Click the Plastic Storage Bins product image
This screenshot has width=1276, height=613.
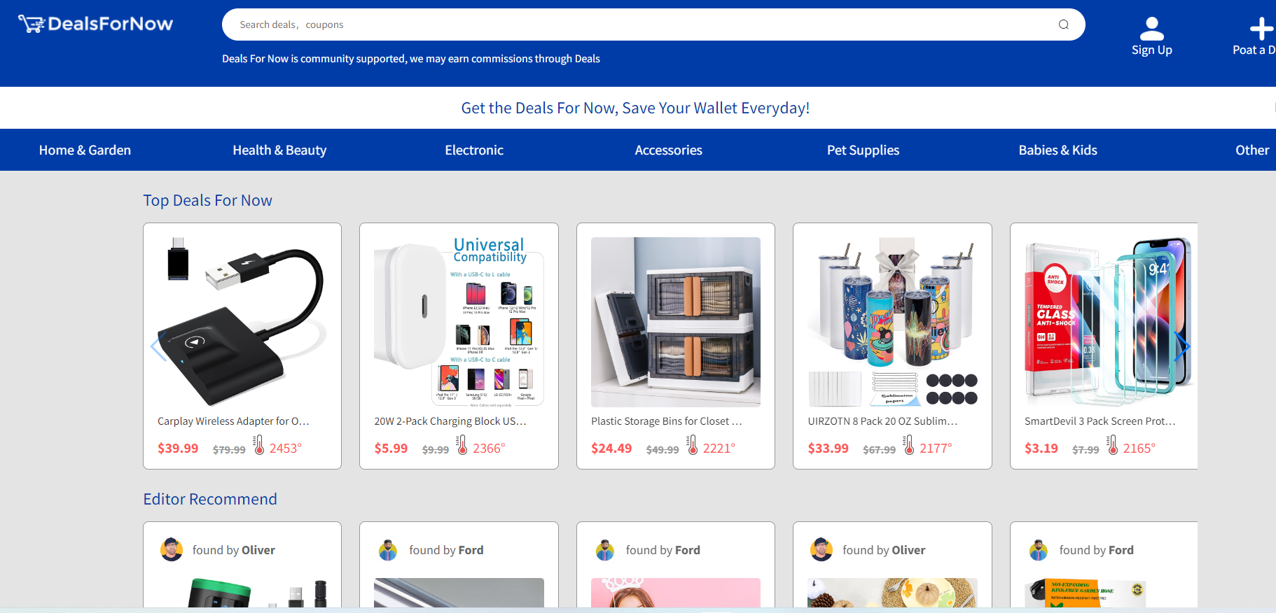pos(676,322)
